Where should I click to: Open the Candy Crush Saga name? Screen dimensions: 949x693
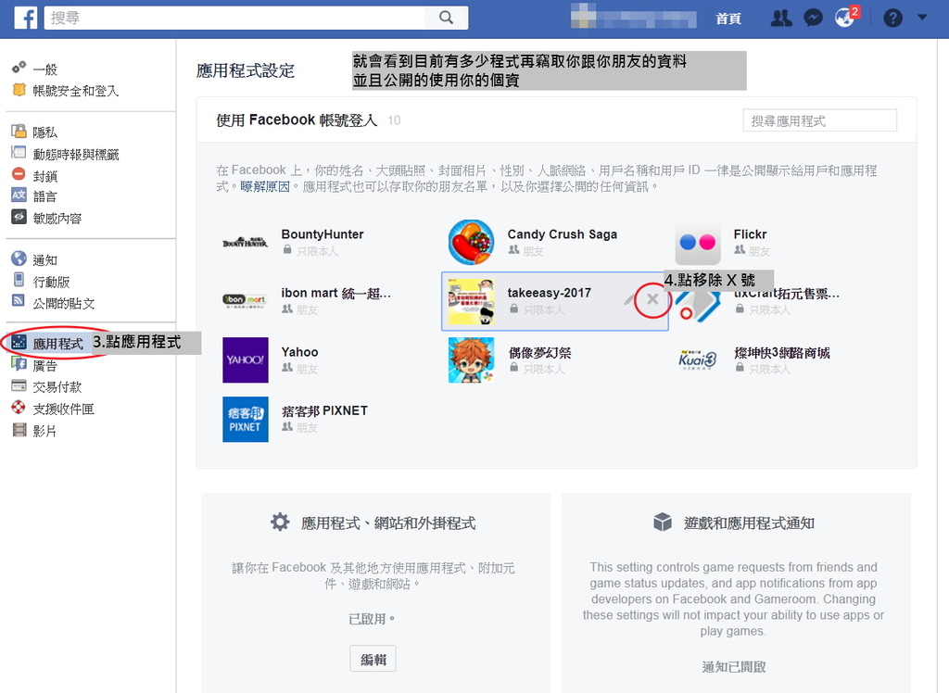tap(563, 234)
